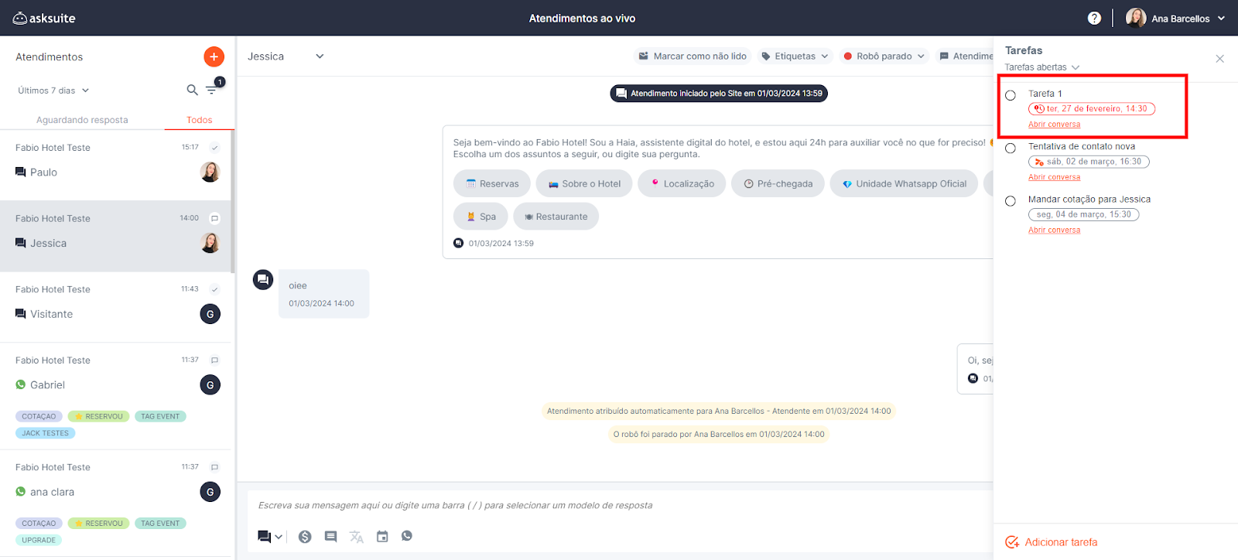Viewport: 1238px width, 560px height.
Task: Click the Adicionar tarefa link
Action: [x=1061, y=542]
